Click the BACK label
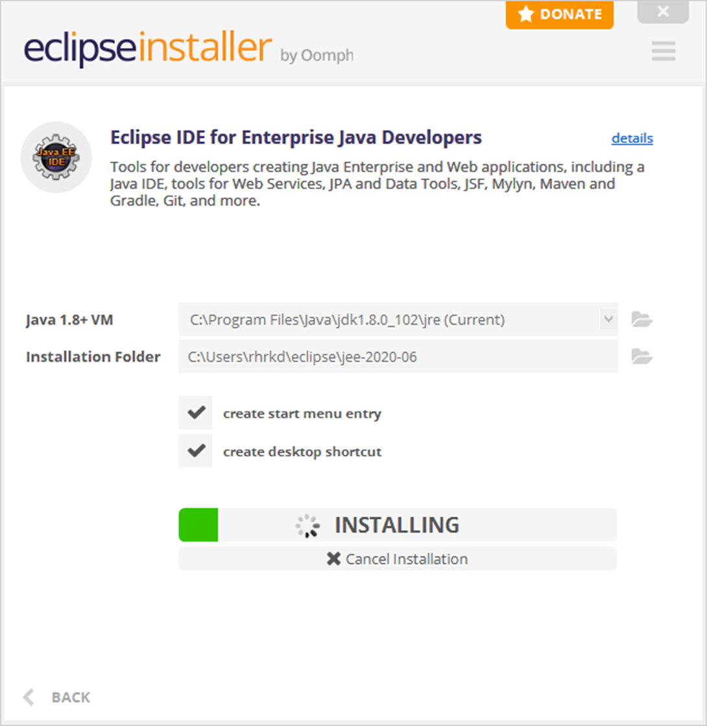 71,697
